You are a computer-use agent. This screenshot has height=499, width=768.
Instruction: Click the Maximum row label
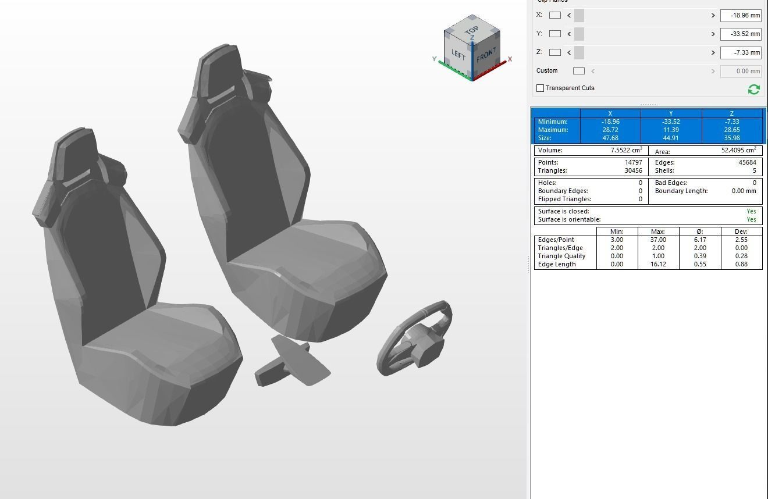pyautogui.click(x=553, y=130)
